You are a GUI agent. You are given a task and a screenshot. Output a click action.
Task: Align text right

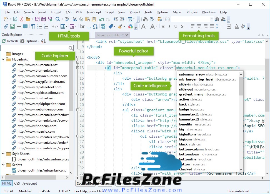206,26
